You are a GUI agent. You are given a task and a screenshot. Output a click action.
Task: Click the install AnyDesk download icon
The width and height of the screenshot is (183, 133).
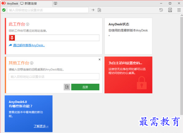170,10
